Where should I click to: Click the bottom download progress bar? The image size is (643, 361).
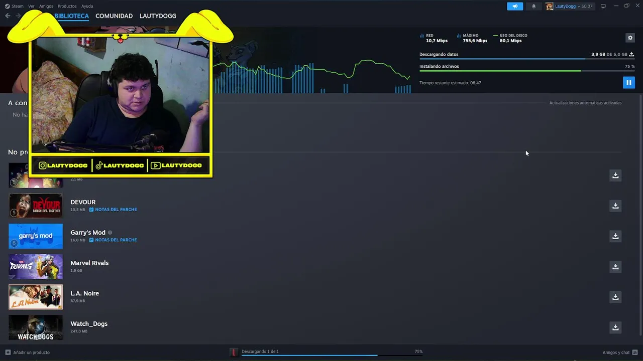click(x=332, y=355)
